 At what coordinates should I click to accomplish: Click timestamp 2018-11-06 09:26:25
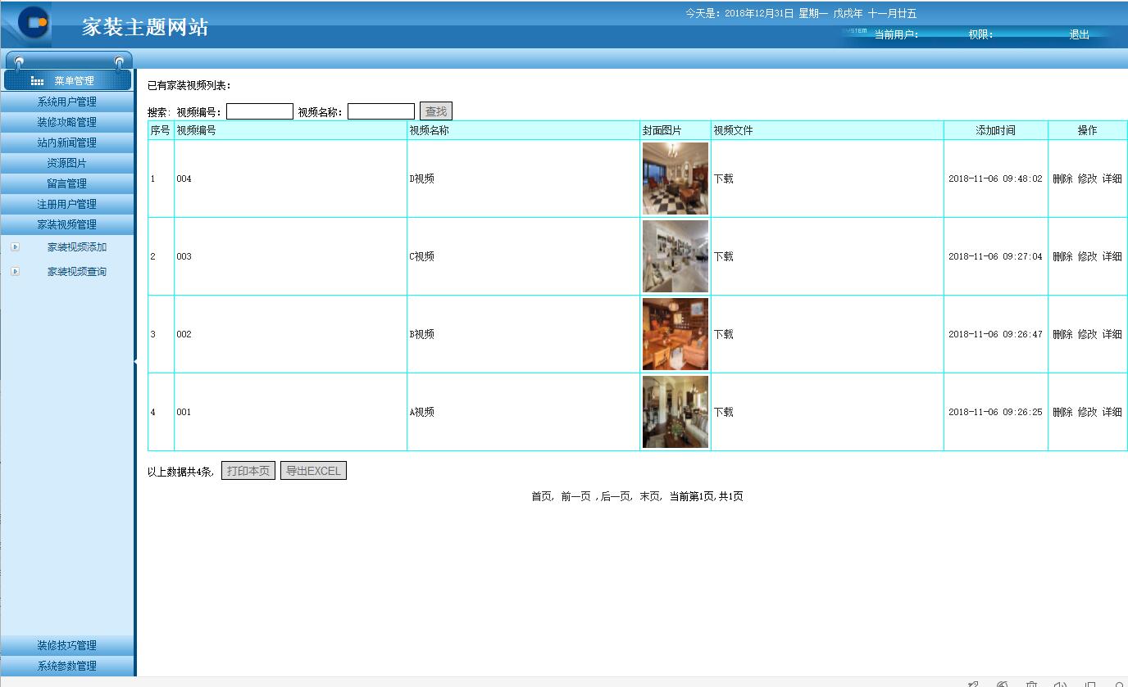click(995, 412)
